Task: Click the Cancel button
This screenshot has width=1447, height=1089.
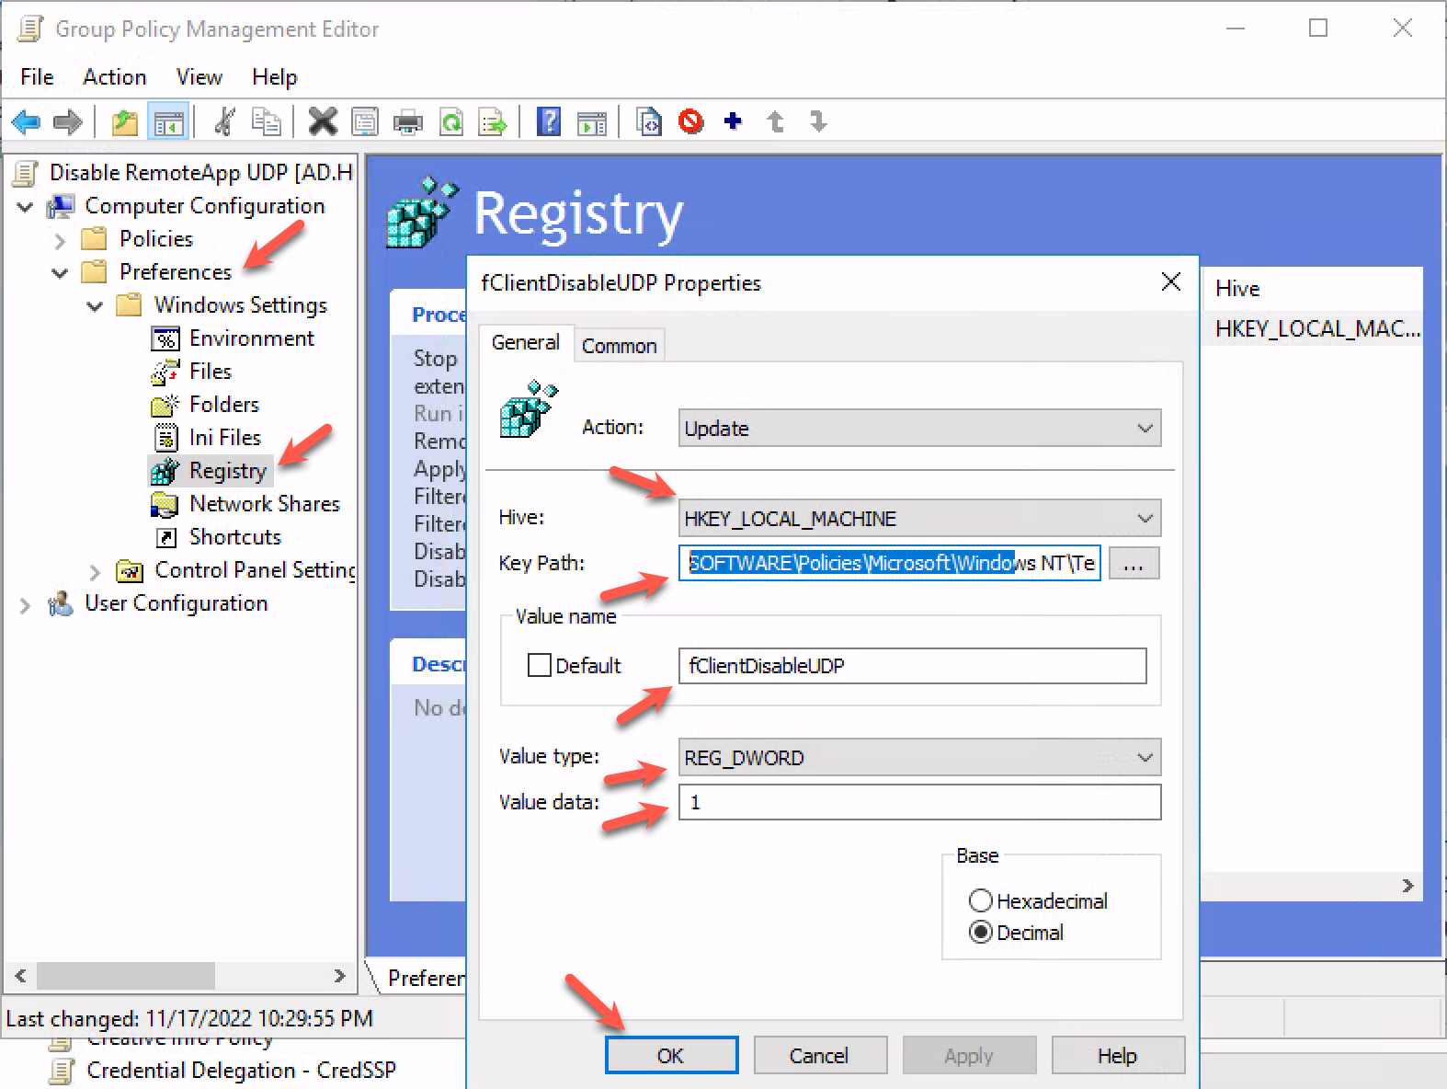Action: click(820, 1055)
